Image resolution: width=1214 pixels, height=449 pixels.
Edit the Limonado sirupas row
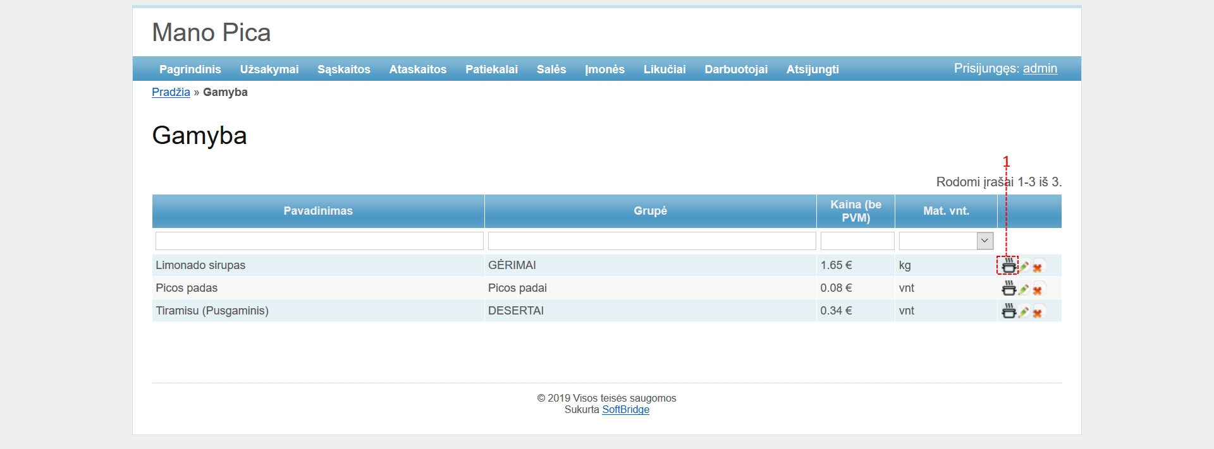click(1024, 266)
